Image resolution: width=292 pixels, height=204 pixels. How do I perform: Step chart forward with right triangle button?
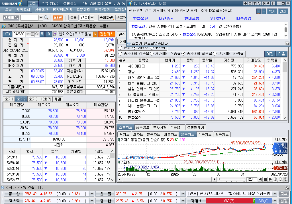pos(270,180)
